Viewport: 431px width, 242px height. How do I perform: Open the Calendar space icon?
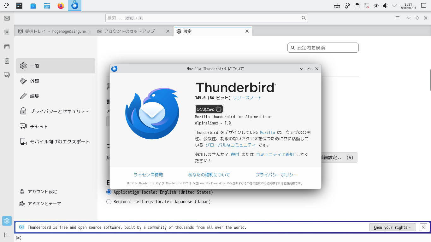[x=7, y=47]
